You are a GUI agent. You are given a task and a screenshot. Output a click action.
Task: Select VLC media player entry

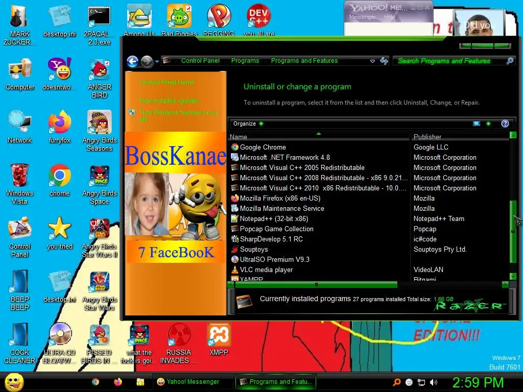(x=266, y=269)
